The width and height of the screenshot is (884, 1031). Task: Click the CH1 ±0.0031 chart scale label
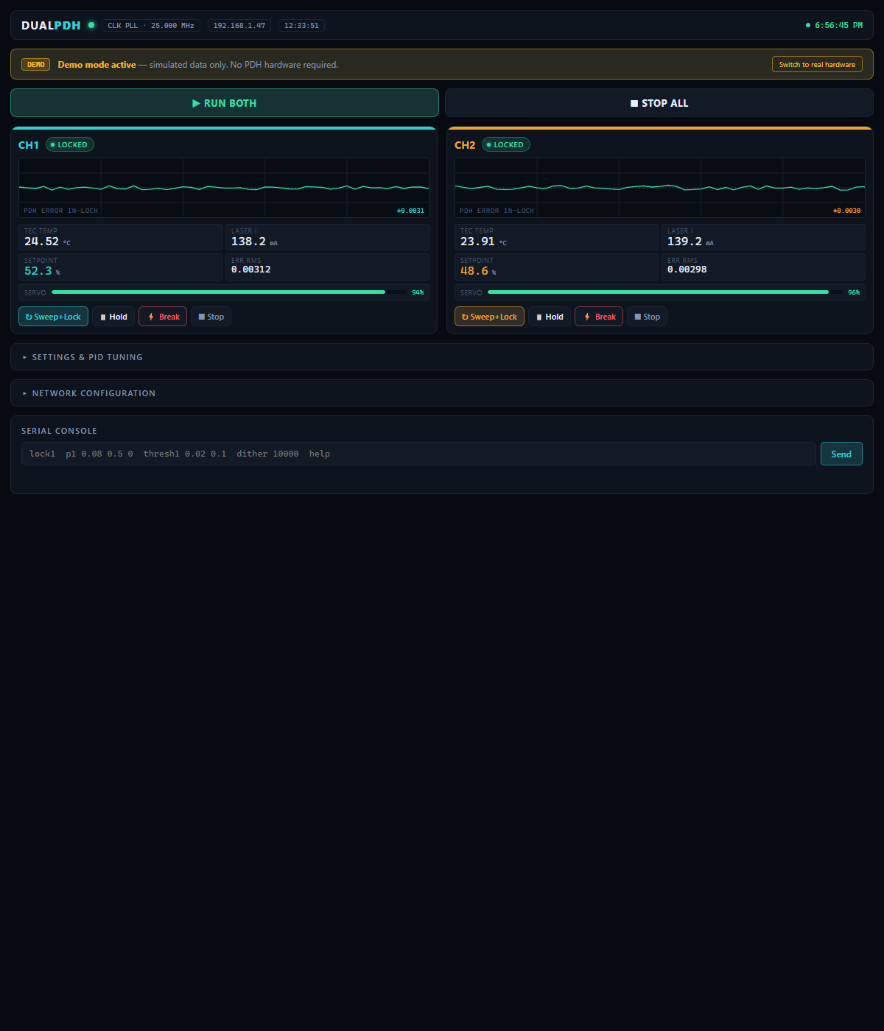click(x=410, y=211)
